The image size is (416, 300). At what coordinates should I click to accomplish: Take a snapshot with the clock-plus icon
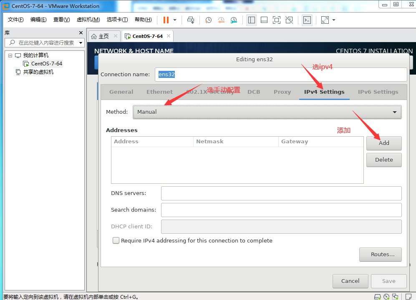(209, 20)
